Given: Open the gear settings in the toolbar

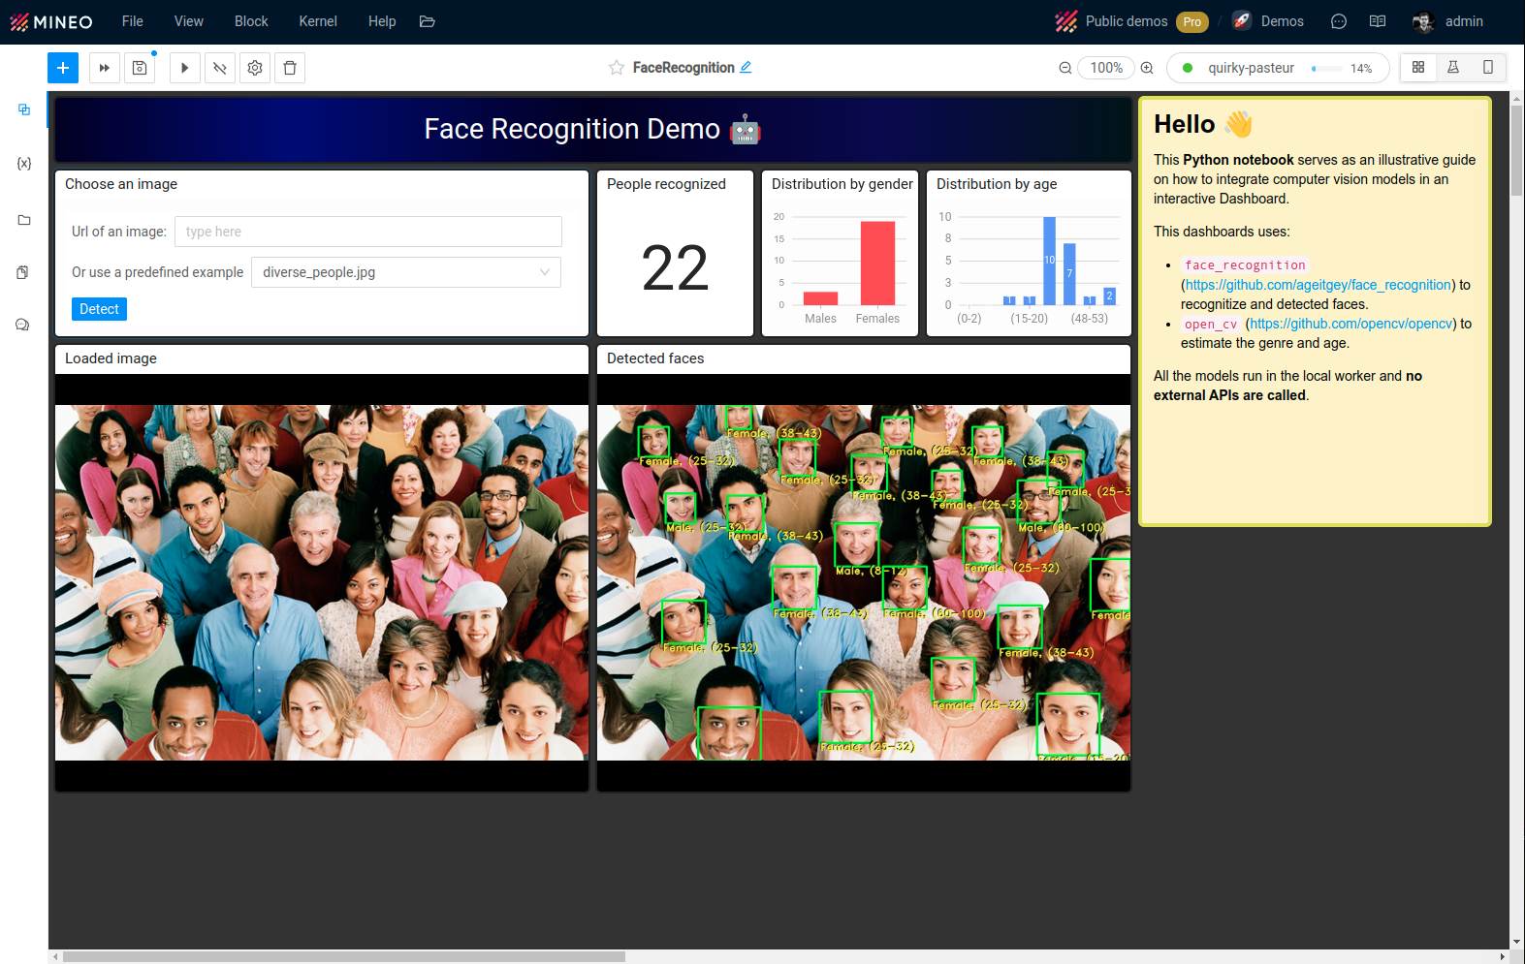Looking at the screenshot, I should tap(255, 68).
